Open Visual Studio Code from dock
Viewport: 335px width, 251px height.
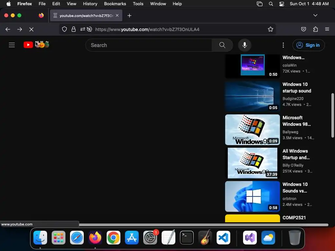[223, 238]
